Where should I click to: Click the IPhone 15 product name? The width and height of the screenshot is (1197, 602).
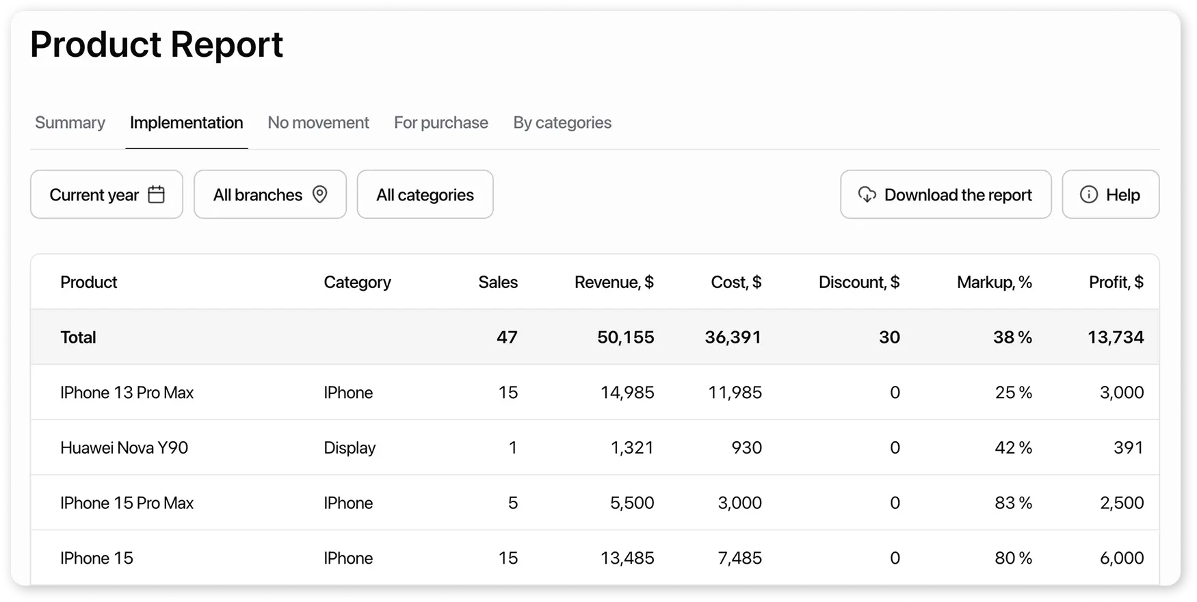(x=97, y=558)
